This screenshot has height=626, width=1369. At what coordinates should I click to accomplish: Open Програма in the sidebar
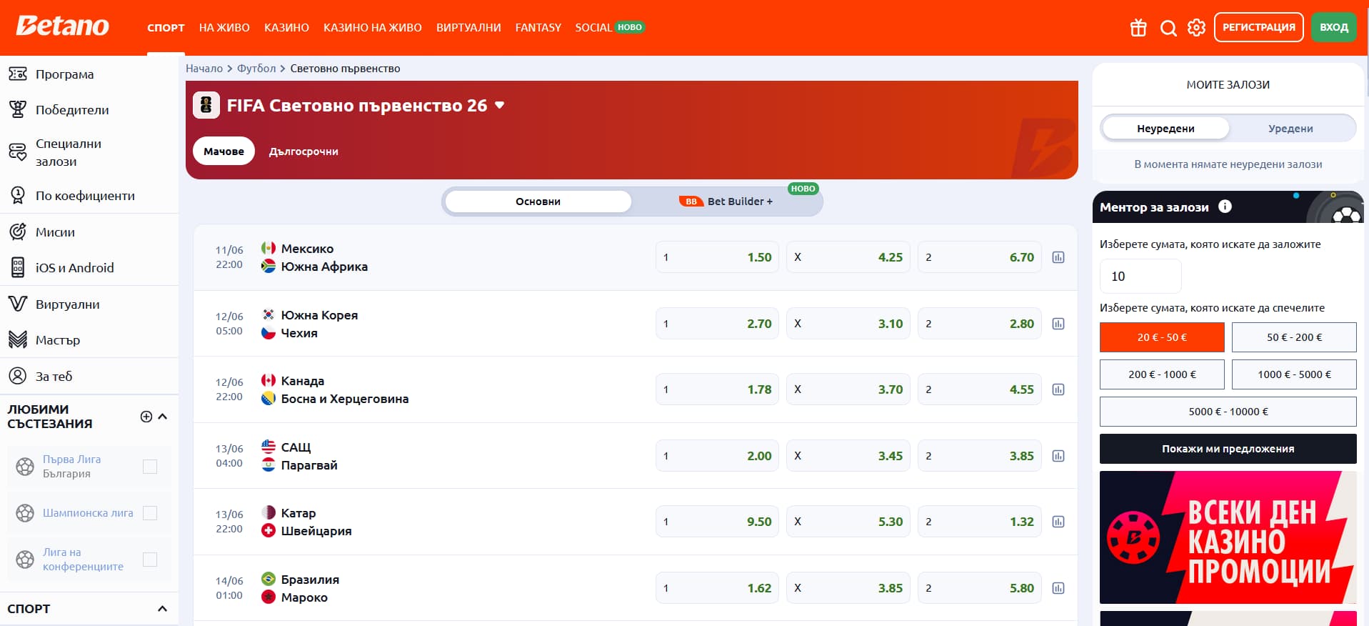pos(89,74)
